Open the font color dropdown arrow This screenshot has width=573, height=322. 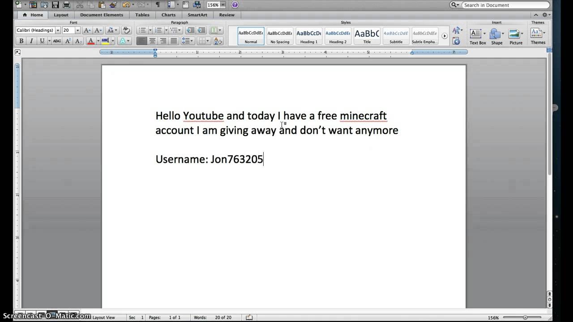[98, 41]
